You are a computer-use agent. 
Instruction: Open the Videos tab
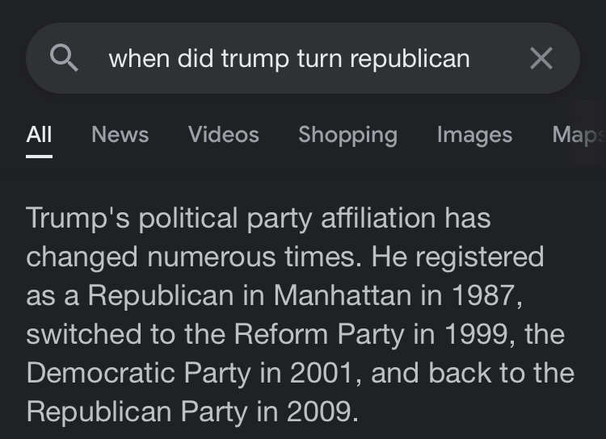click(223, 135)
